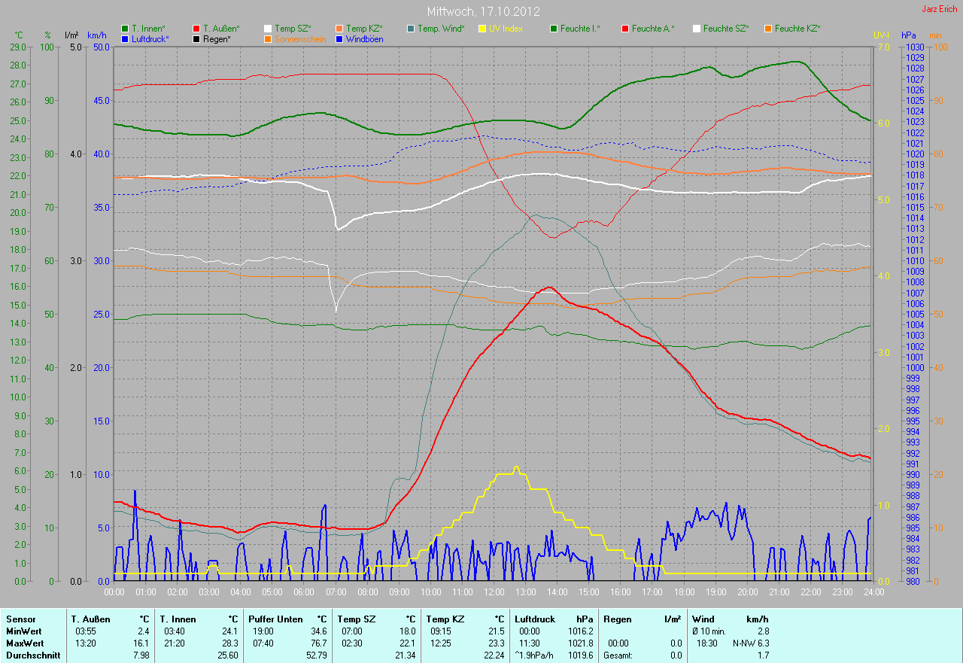The image size is (963, 663).
Task: Click the white Temp SZ legend square
Action: (x=268, y=29)
